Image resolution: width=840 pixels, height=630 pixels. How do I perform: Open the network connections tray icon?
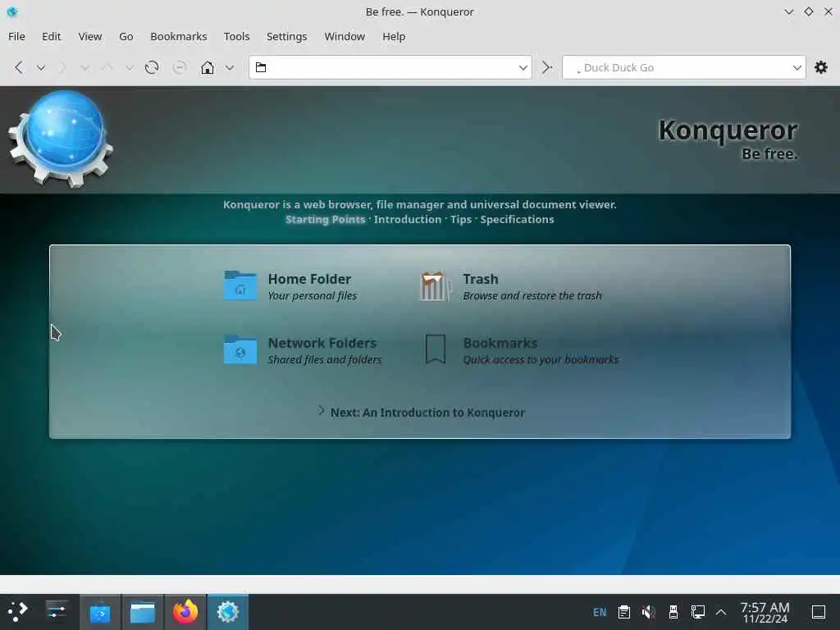click(x=697, y=612)
